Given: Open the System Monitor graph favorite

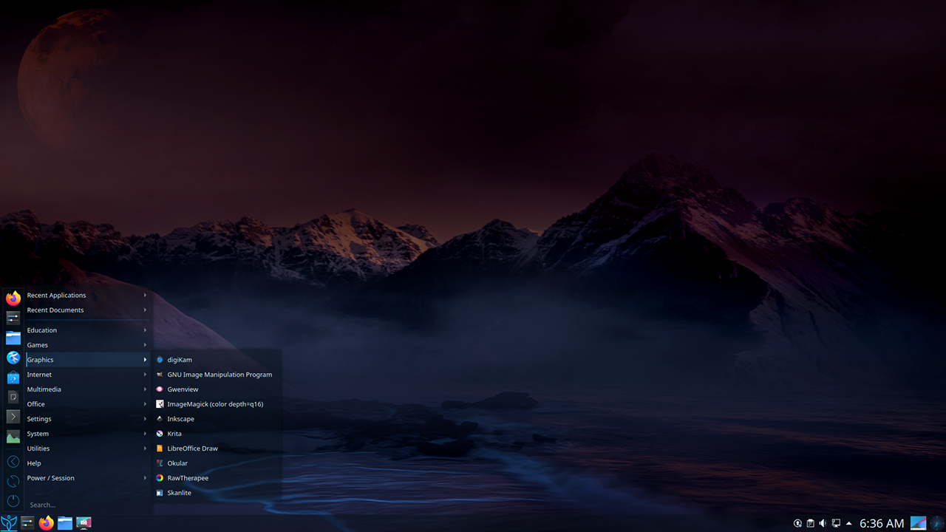Looking at the screenshot, I should [x=13, y=437].
